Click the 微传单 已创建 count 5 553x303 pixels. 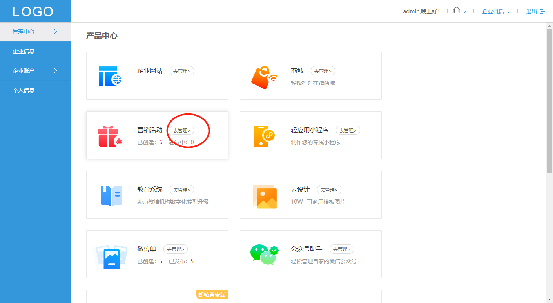(x=161, y=261)
